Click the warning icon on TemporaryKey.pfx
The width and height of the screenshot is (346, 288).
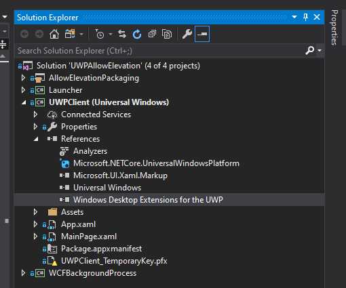coord(54,263)
